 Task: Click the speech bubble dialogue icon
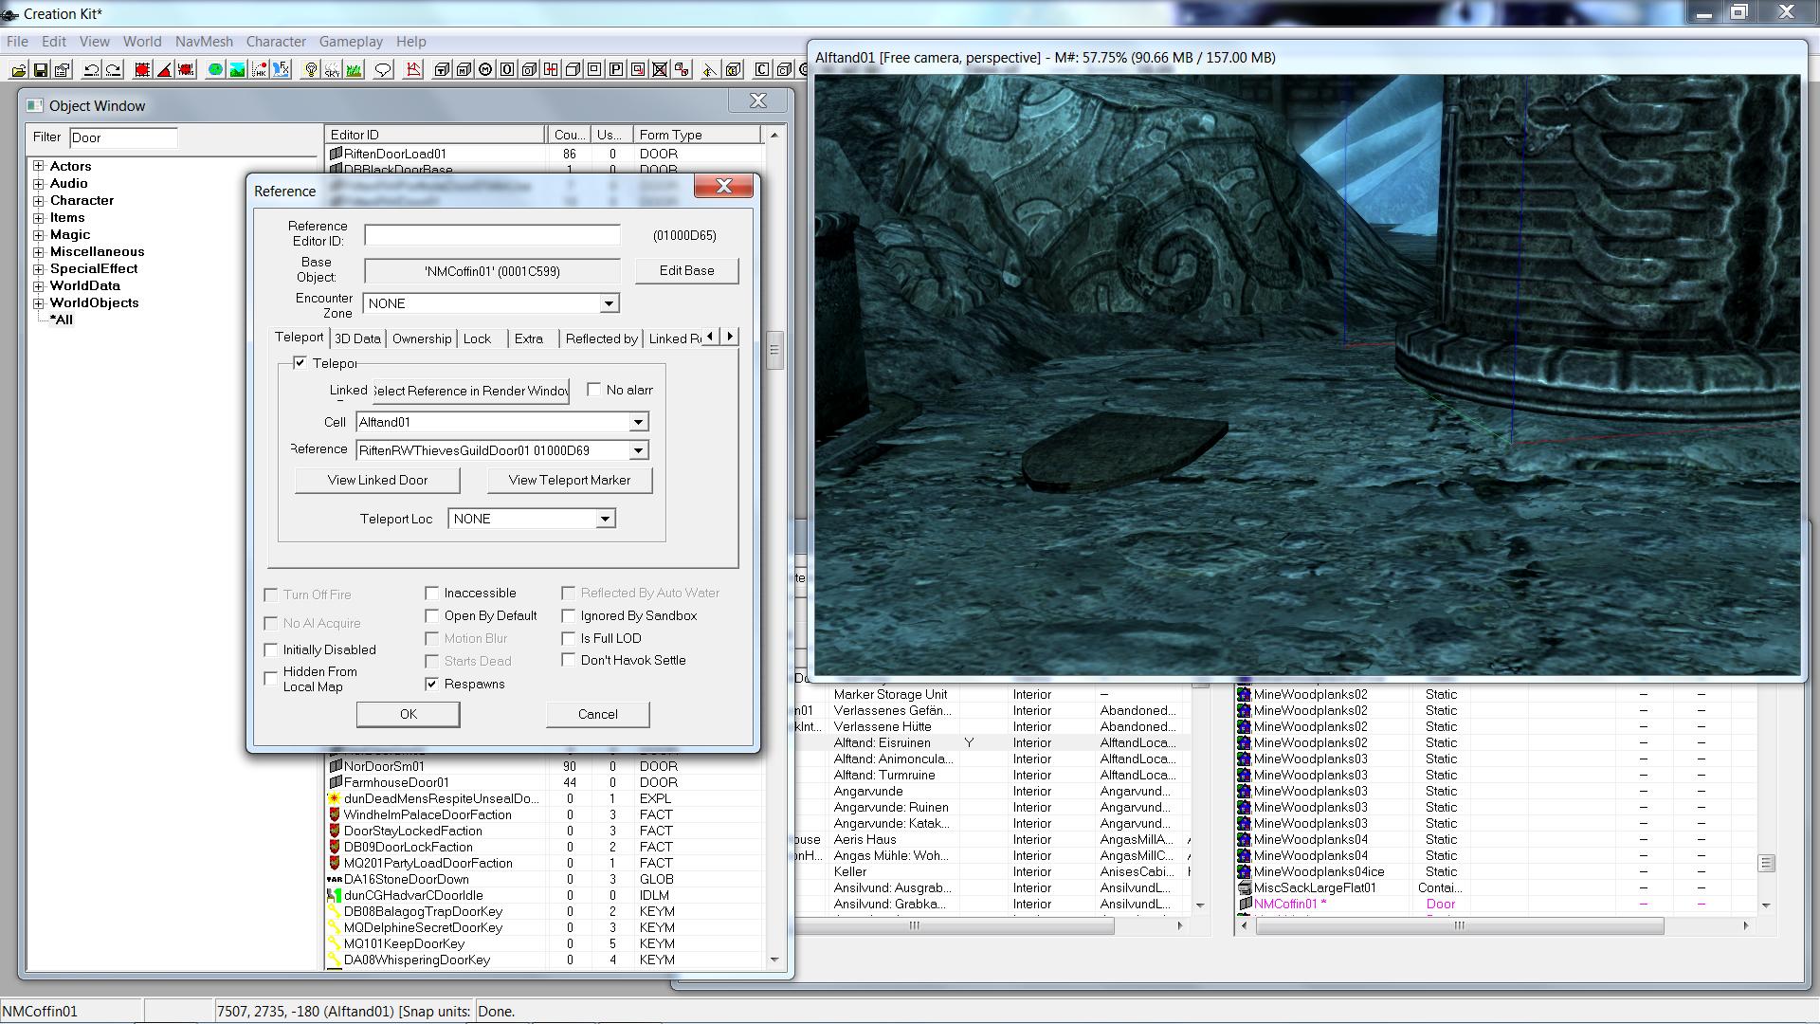(383, 70)
